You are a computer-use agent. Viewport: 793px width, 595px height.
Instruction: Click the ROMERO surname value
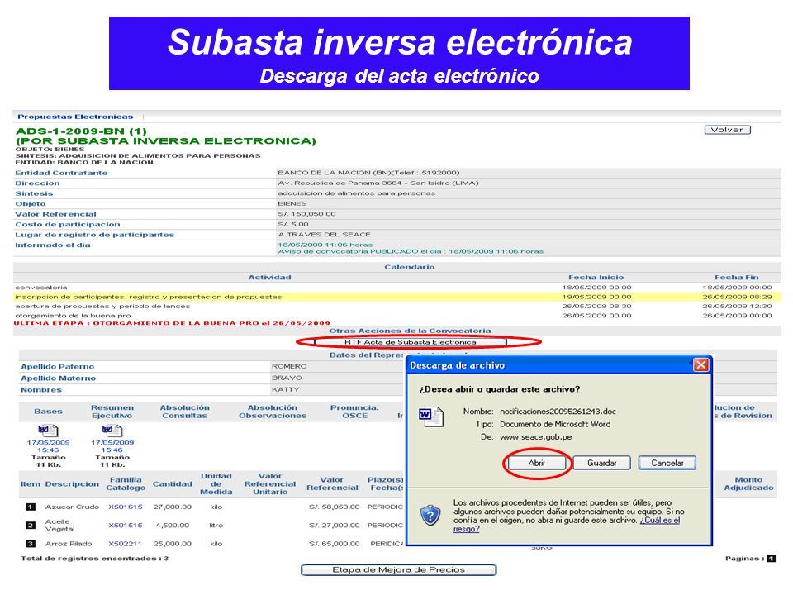tap(289, 366)
